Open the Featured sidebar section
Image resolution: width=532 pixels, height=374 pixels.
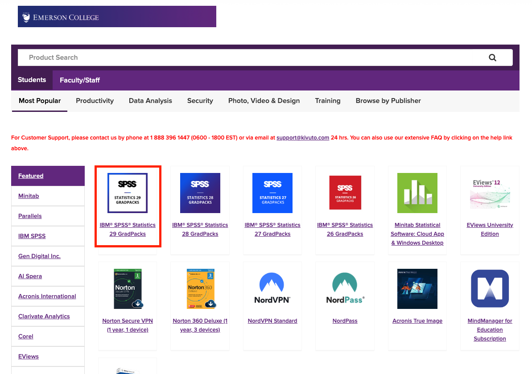tap(31, 176)
